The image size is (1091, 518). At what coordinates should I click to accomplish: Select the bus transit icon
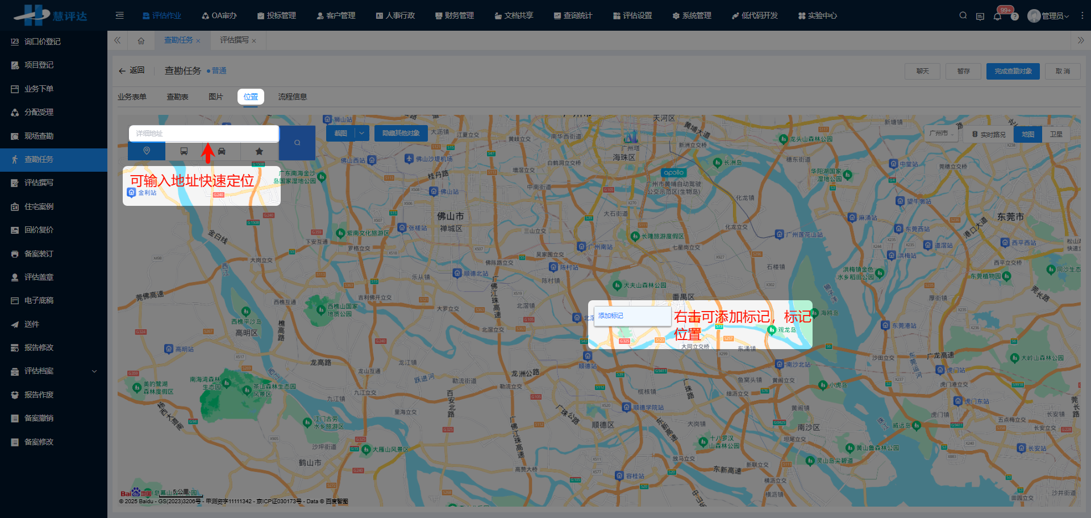coord(184,151)
